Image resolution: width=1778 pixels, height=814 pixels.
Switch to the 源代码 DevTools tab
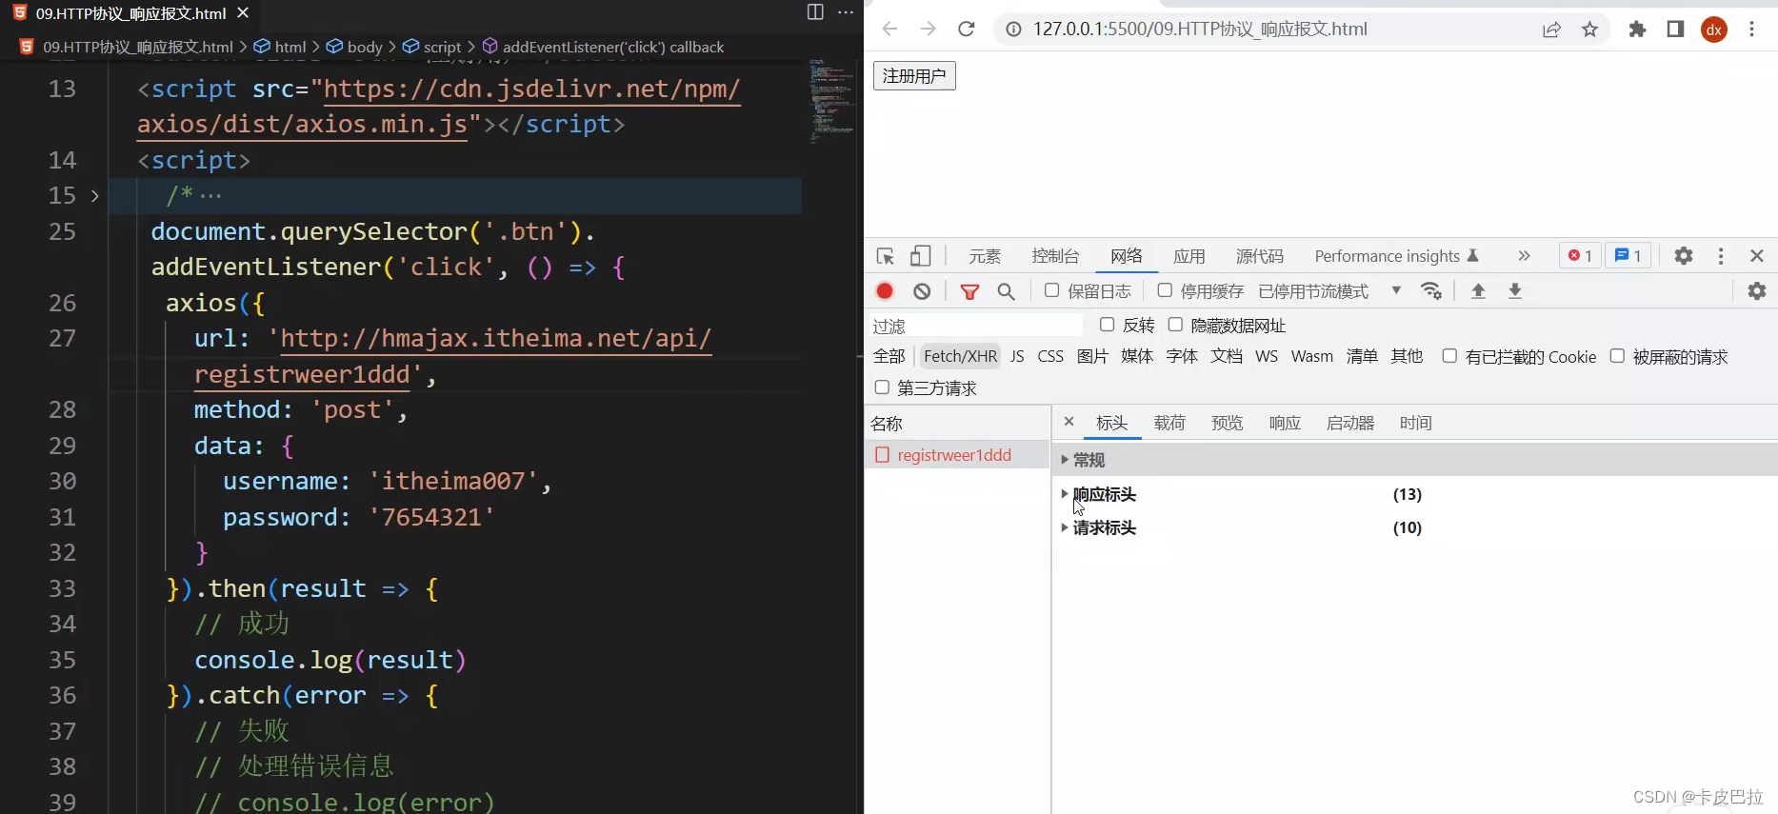1260,256
